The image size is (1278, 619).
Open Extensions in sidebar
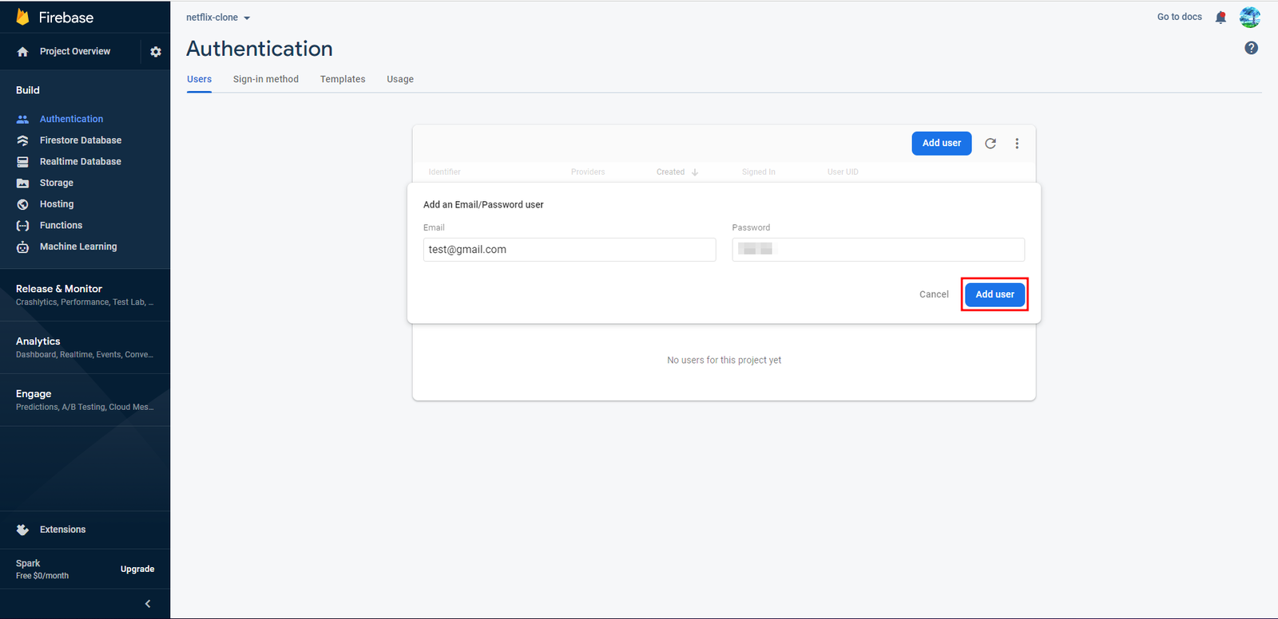tap(62, 530)
